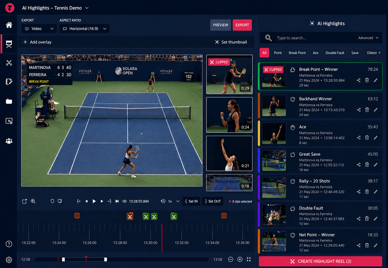Screen dimensions: 388x268
Task: Open settings gear icon in the sidebar
Action: click(x=9, y=260)
